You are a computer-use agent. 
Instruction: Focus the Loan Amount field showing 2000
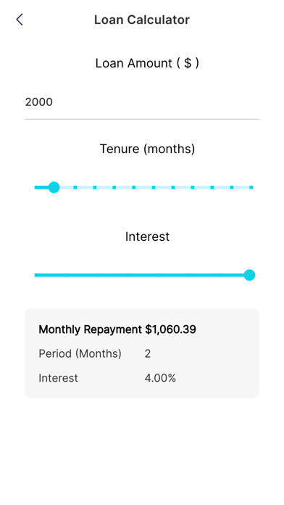(142, 102)
